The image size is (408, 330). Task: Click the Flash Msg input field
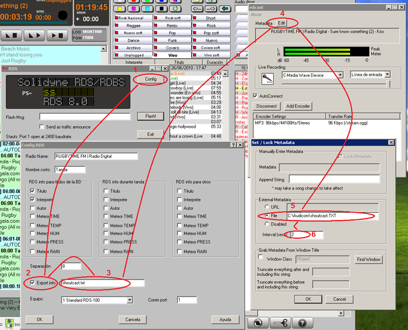(x=85, y=117)
